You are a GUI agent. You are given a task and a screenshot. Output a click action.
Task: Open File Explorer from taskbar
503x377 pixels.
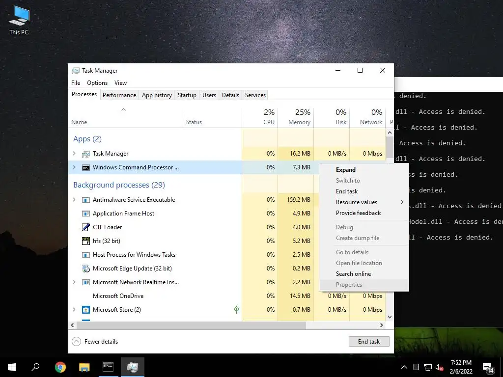(x=84, y=367)
